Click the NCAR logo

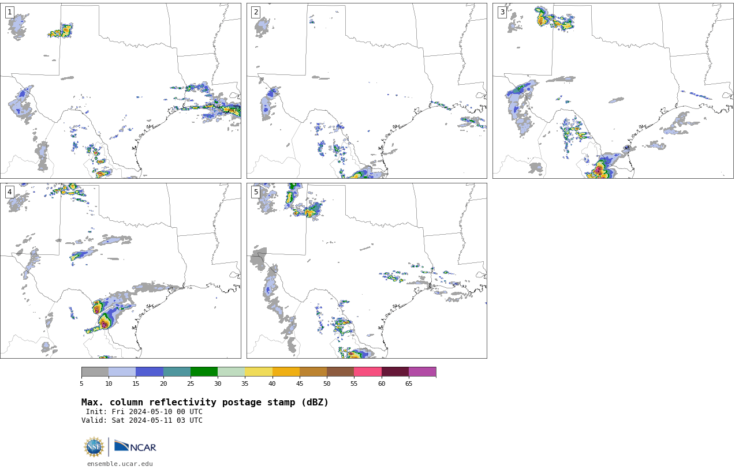point(135,446)
